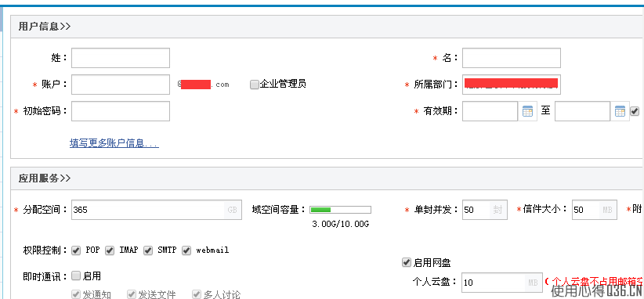Toggle the 企业管理员 checkbox
This screenshot has height=299, width=644.
pos(255,85)
